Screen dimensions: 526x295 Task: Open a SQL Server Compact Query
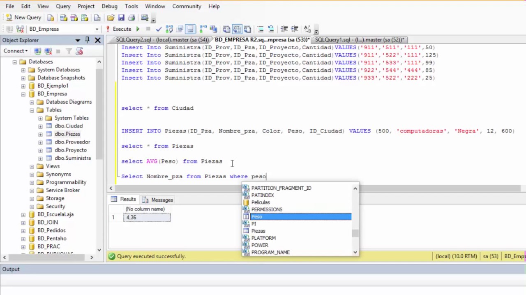[97, 18]
